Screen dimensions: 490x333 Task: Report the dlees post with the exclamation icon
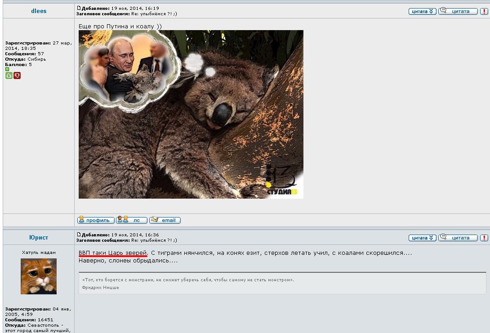coord(484,11)
